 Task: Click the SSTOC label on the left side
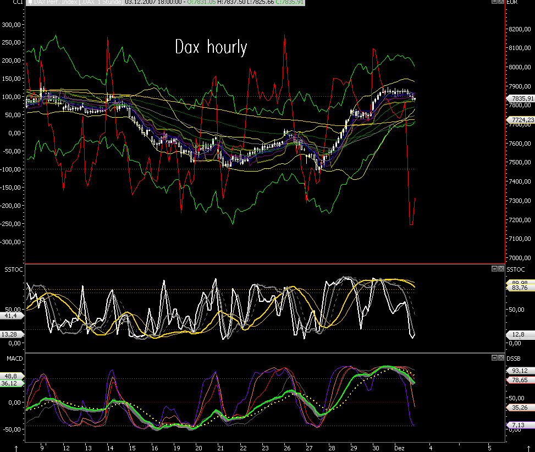click(x=14, y=269)
